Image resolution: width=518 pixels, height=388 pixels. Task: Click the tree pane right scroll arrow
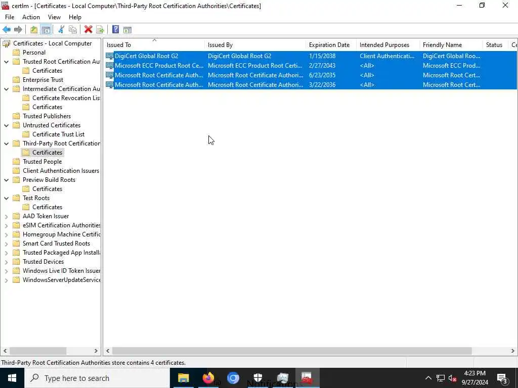96,351
